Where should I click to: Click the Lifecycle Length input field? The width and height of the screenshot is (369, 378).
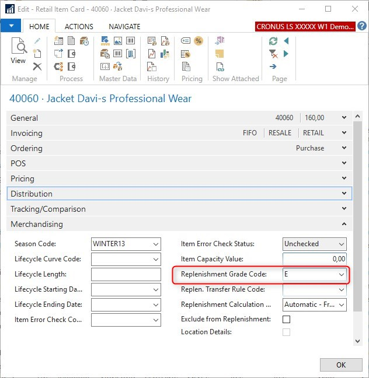[126, 274]
